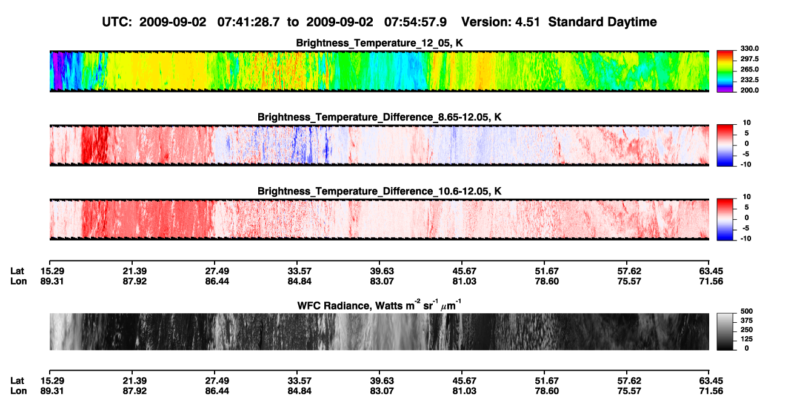
Task: Click the '-10' tick of the 10.6-12.05 colorbar
Action: (745, 239)
